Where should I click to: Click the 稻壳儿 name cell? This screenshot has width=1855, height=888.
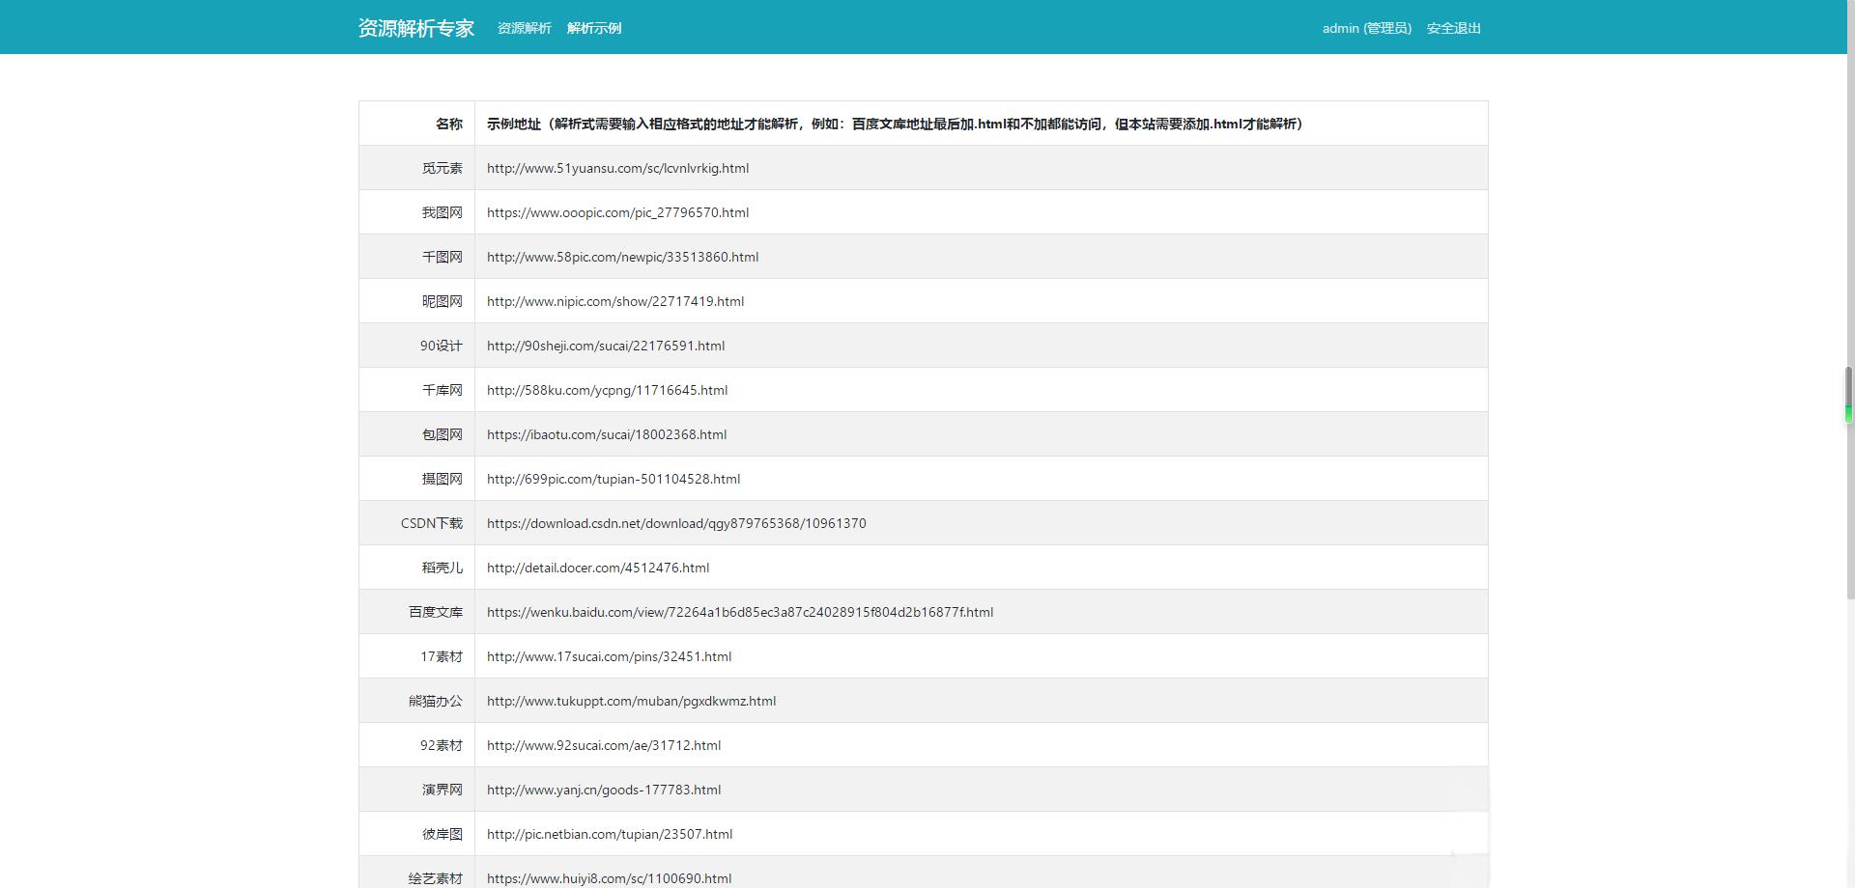[416, 568]
